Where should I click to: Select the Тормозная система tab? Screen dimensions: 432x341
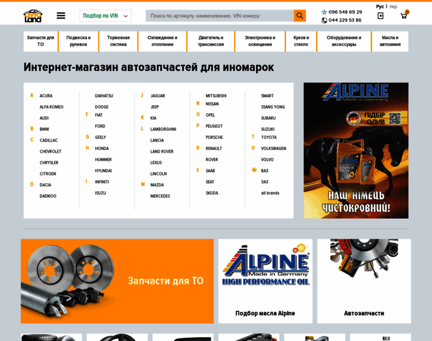pyautogui.click(x=118, y=41)
